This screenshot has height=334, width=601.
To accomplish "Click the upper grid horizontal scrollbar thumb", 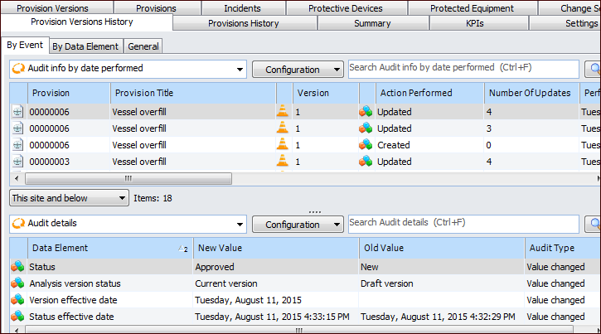I will (128, 178).
